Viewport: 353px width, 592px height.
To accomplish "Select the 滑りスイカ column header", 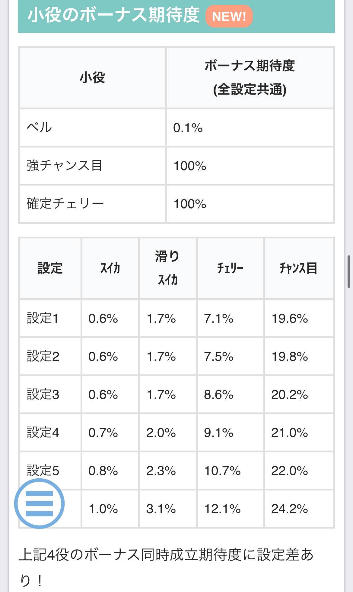I will (168, 268).
